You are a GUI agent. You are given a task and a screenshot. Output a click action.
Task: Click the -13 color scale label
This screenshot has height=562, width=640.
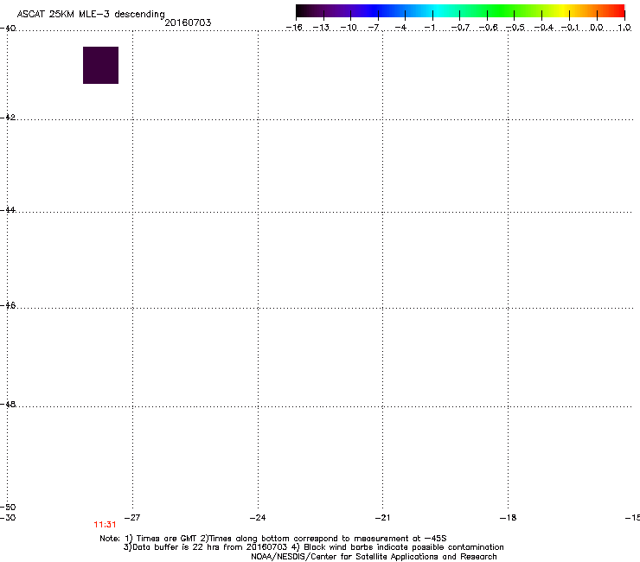321,28
